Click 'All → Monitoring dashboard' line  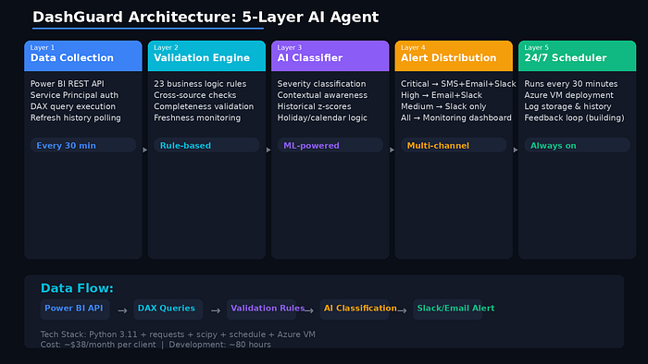(456, 118)
